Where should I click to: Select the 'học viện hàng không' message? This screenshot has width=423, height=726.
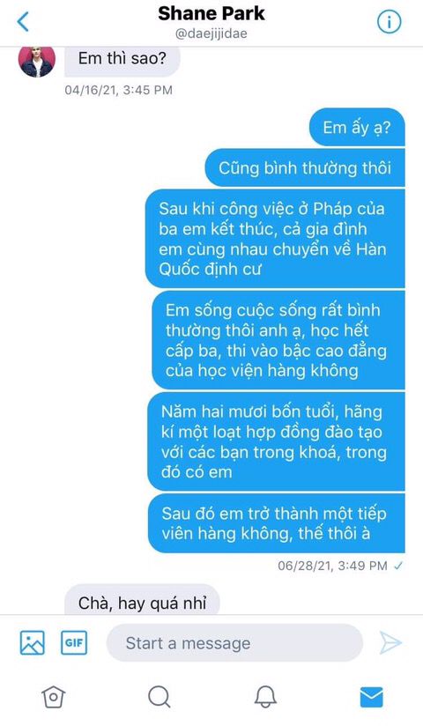coord(278,340)
